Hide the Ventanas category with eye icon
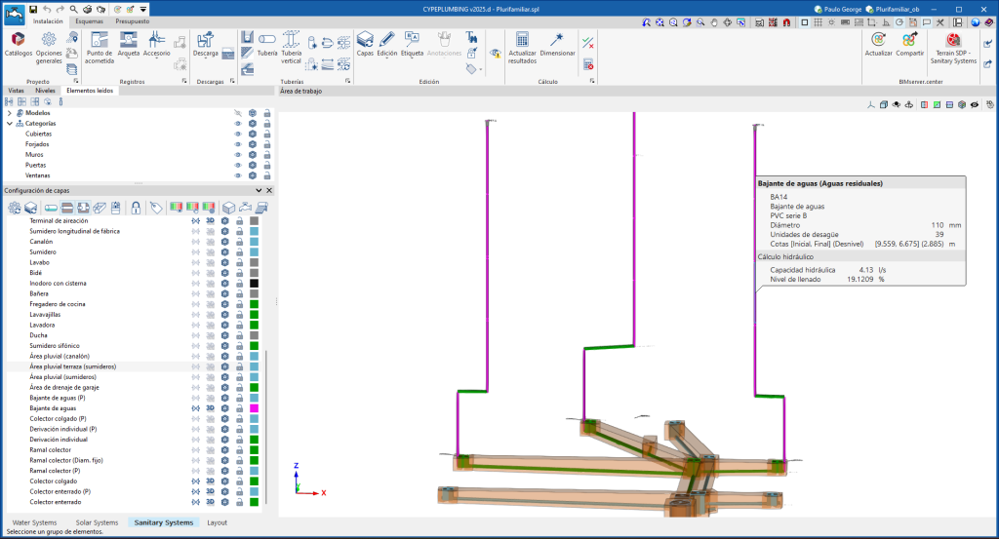The height and width of the screenshot is (539, 999). click(x=237, y=175)
